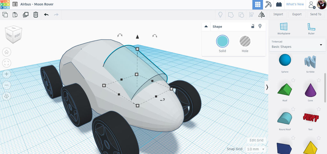The width and height of the screenshot is (327, 154).
Task: Hide selected shape via panel lightbulb
Action: pyautogui.click(x=260, y=26)
